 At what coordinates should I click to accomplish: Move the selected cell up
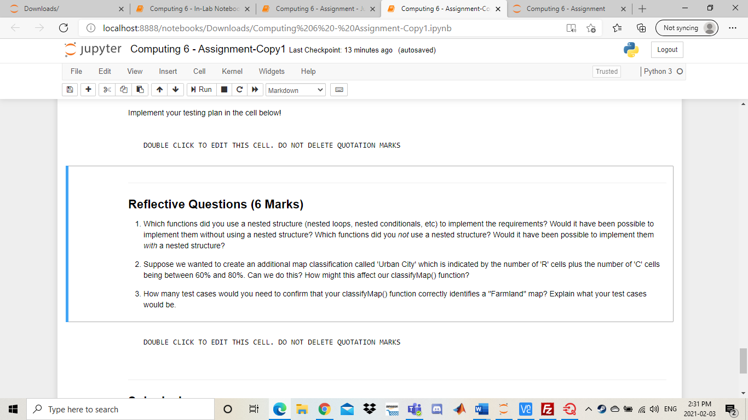(x=159, y=90)
